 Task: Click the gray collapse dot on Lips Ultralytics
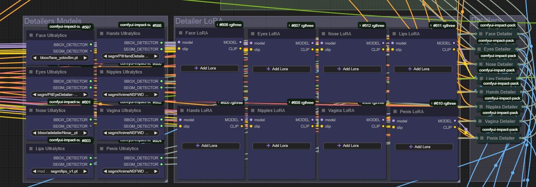(x=31, y=148)
